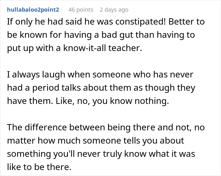Click the word tells in the last paragraph
Image resolution: width=221 pixels, height=176 pixels.
coord(132,140)
